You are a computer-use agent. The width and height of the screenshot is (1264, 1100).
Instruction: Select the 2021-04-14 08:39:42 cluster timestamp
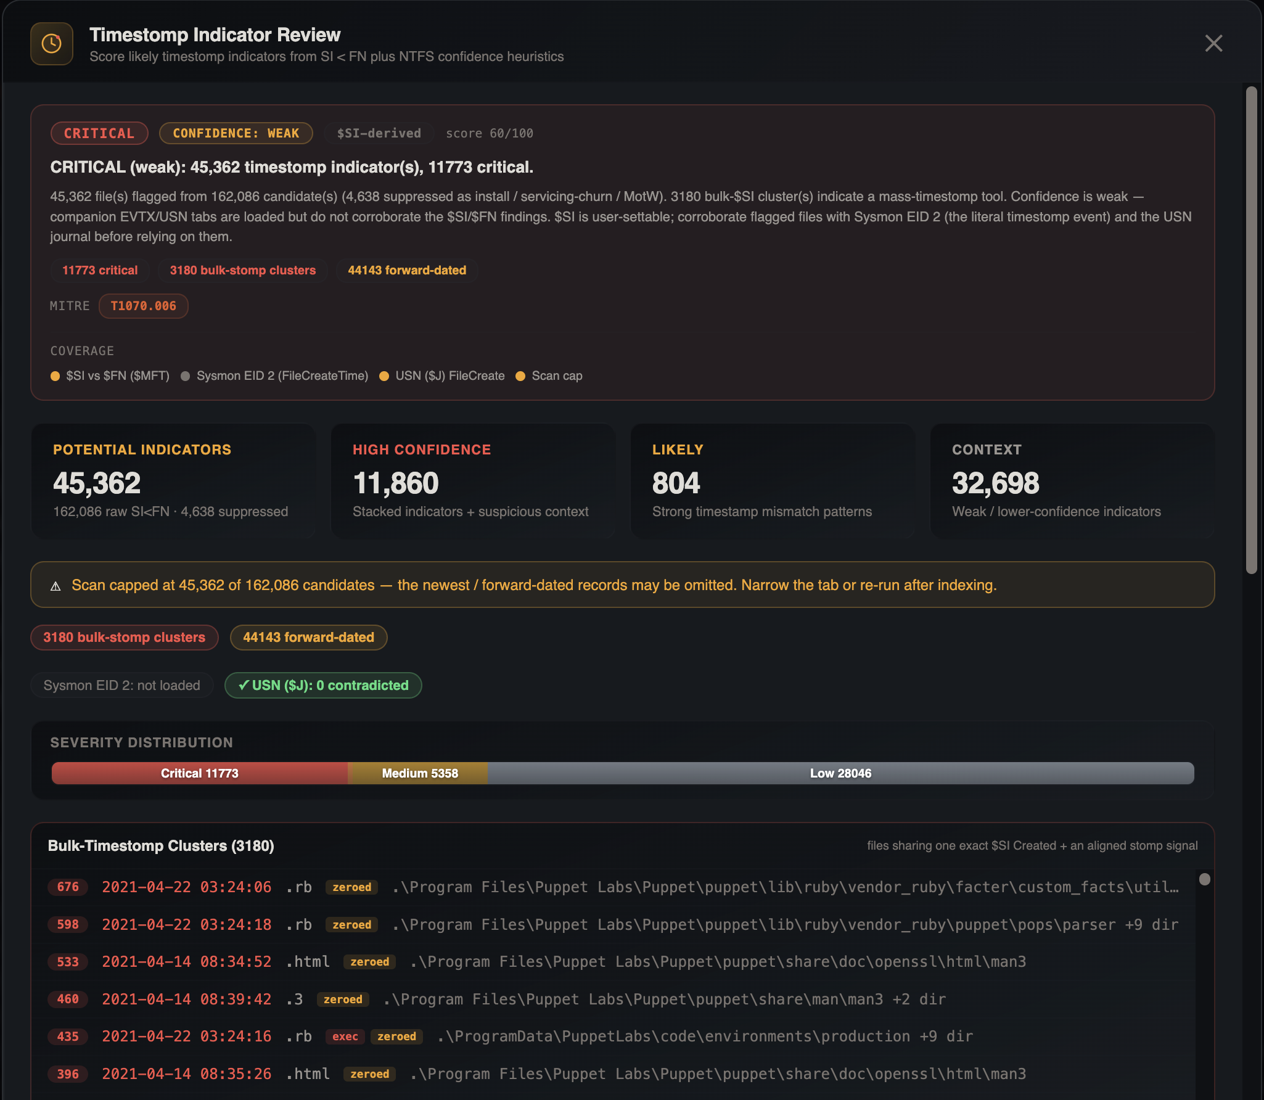pyautogui.click(x=187, y=999)
